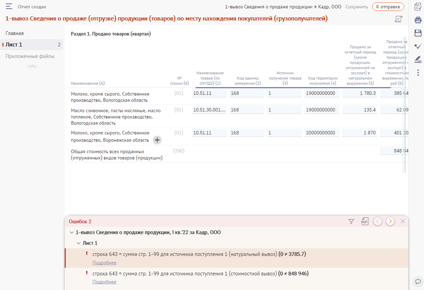This screenshot has height=290, width=424.
Task: Click the row number (300) label
Action: [179, 151]
